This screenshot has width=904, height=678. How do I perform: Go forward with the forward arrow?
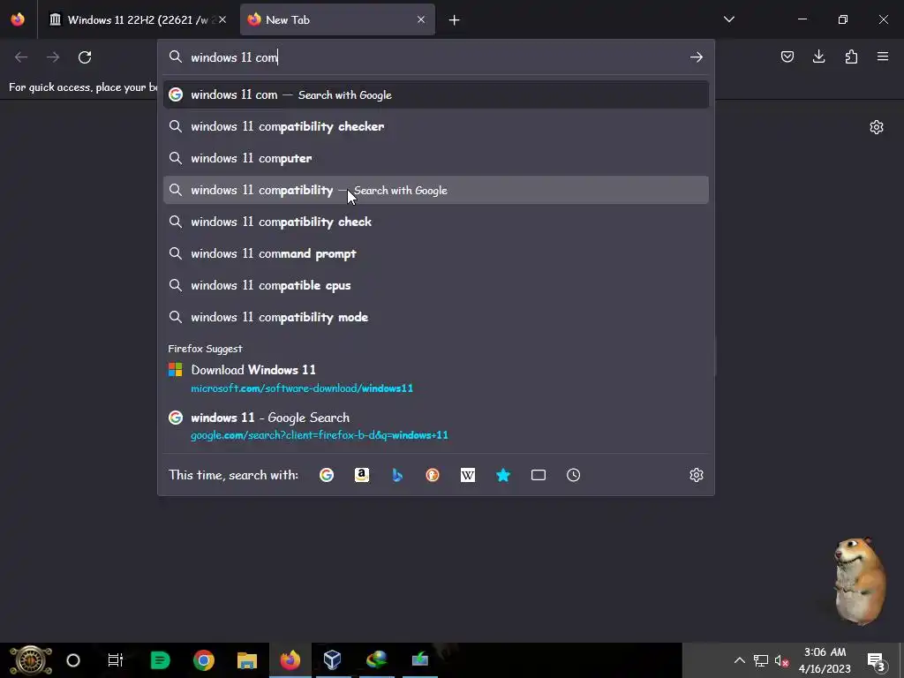coord(53,57)
